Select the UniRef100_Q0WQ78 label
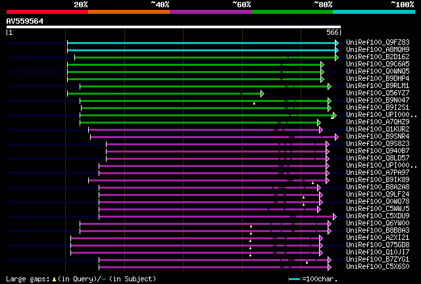The height and width of the screenshot is (284, 421). tap(378, 202)
